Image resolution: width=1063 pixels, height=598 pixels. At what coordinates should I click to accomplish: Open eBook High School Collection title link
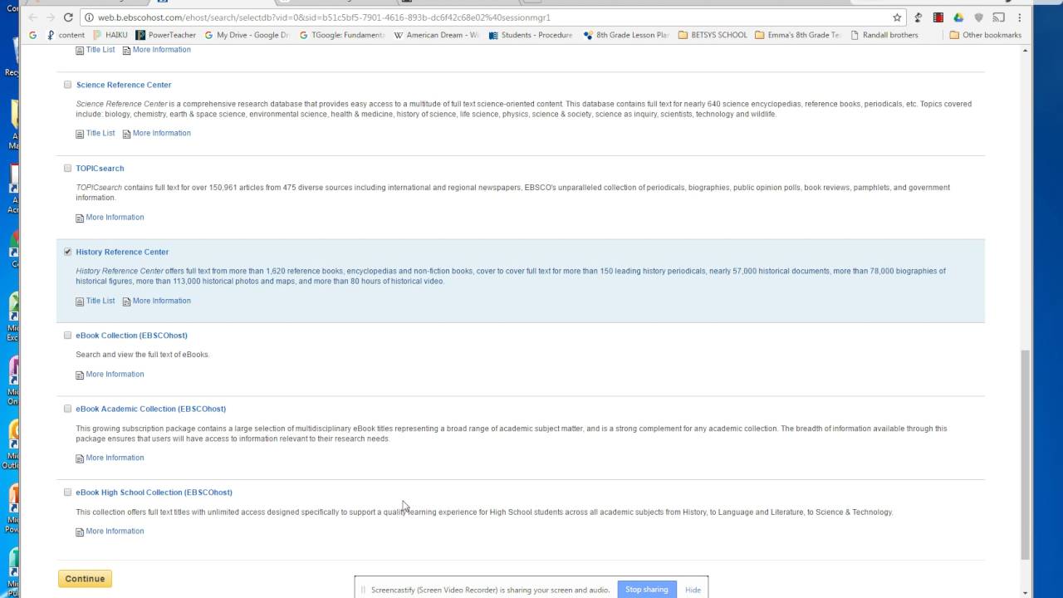click(x=154, y=493)
